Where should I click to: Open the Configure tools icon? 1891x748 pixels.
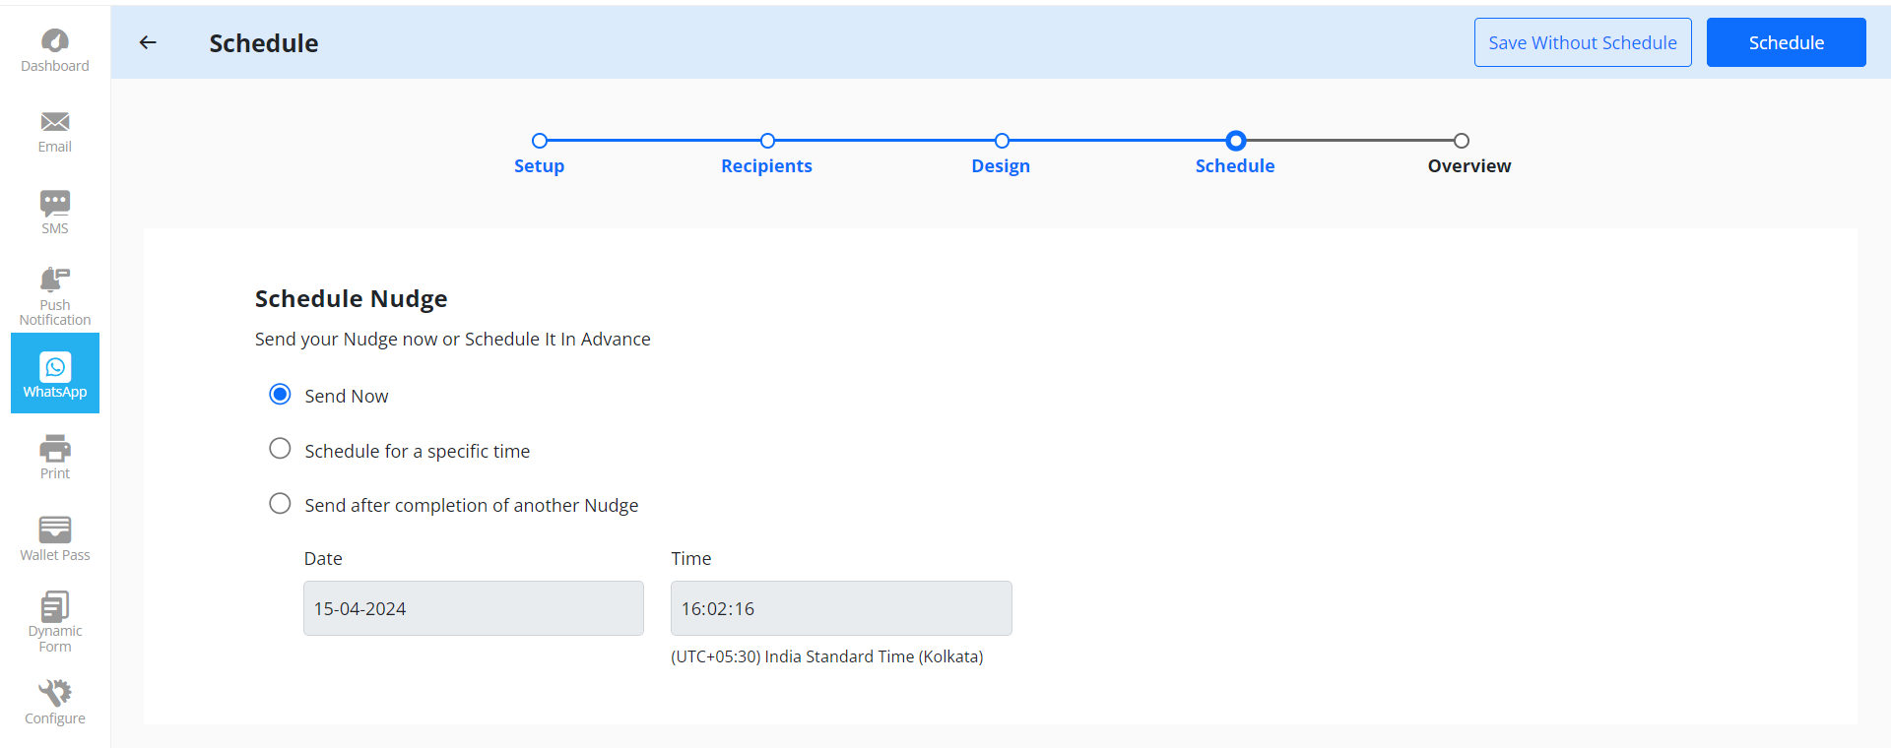click(x=55, y=693)
